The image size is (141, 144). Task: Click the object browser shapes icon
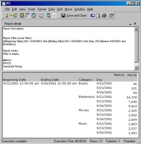click(22, 16)
